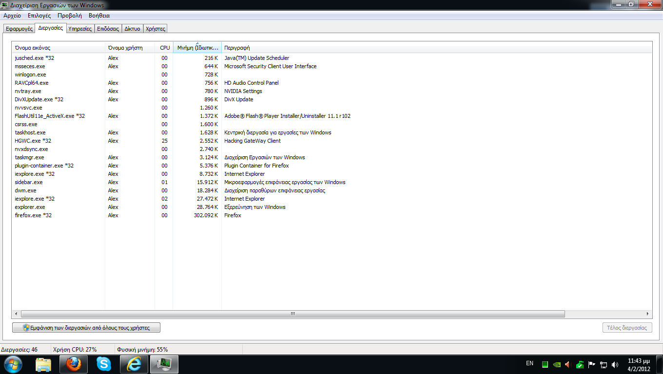Select the taskhost.exe process
The image size is (663, 374).
point(332,132)
